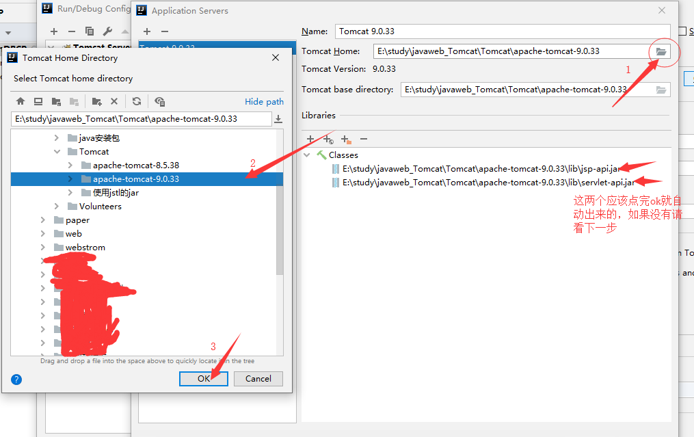Select Classes node in Libraries
The image size is (694, 437).
click(x=343, y=155)
